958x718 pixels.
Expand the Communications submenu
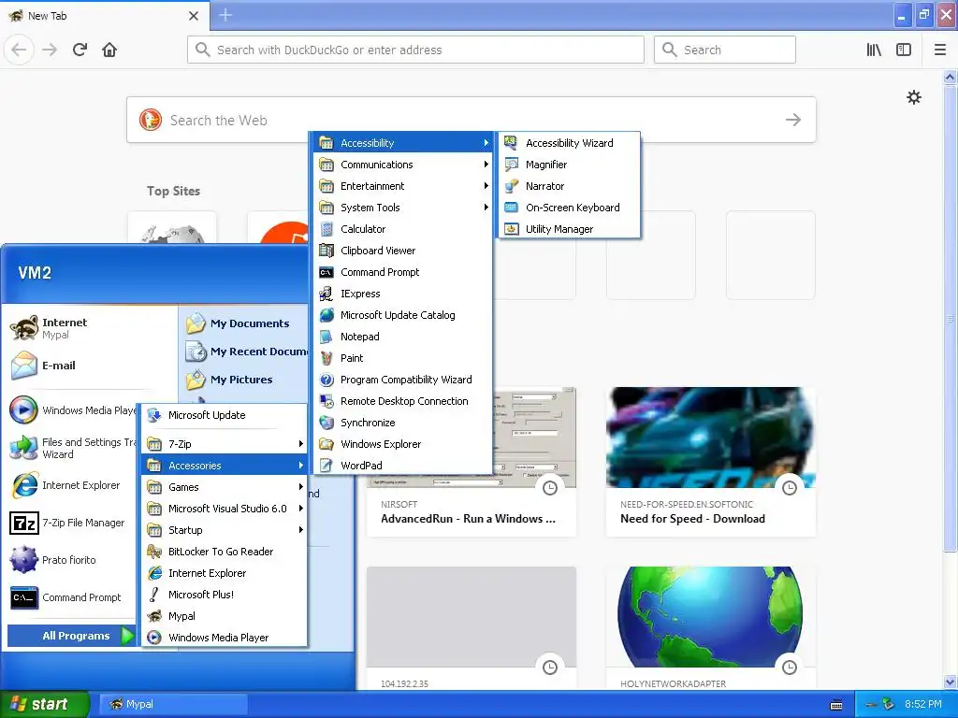point(403,165)
